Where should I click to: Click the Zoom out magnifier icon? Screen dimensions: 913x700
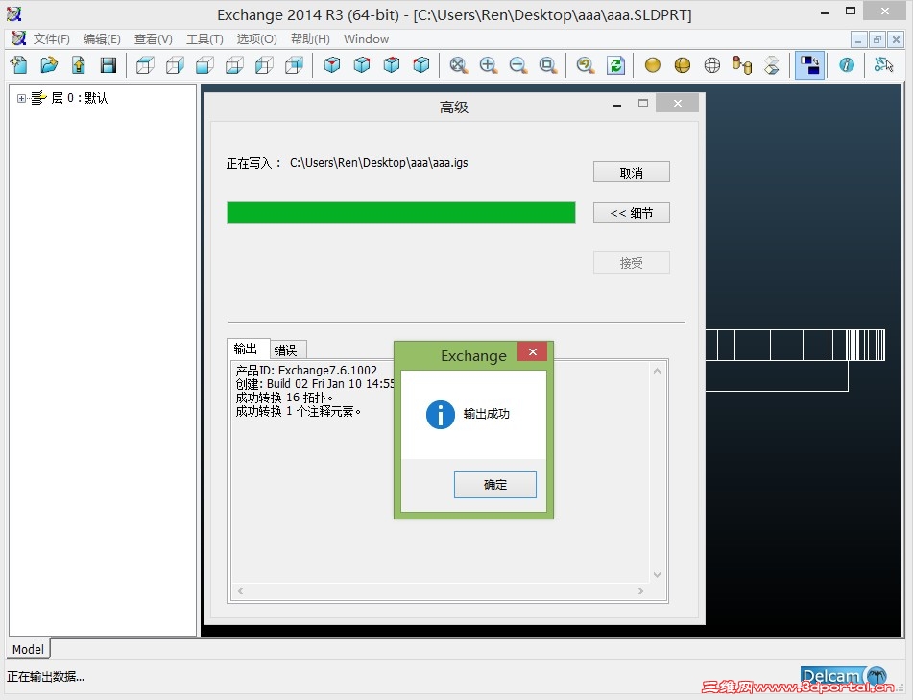(517, 64)
